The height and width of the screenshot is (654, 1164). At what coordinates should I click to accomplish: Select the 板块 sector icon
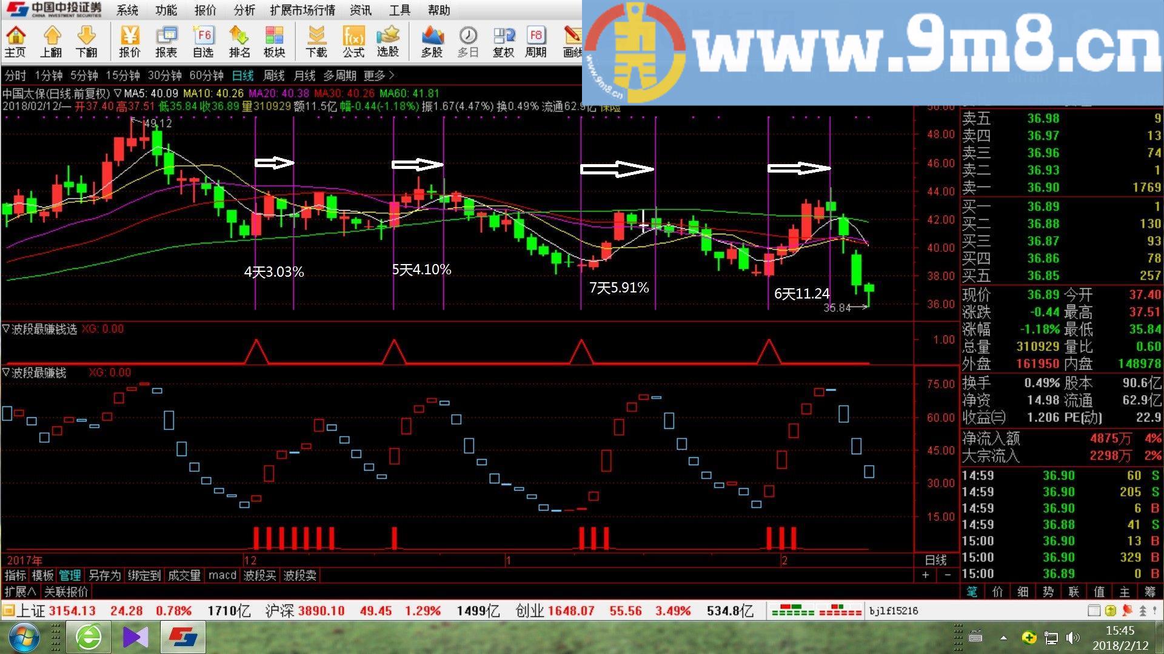274,42
